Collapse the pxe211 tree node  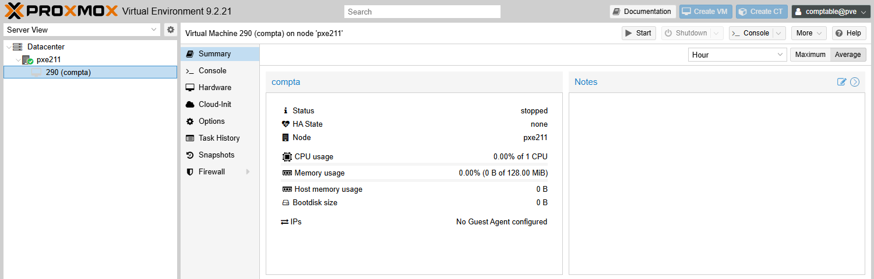(18, 59)
